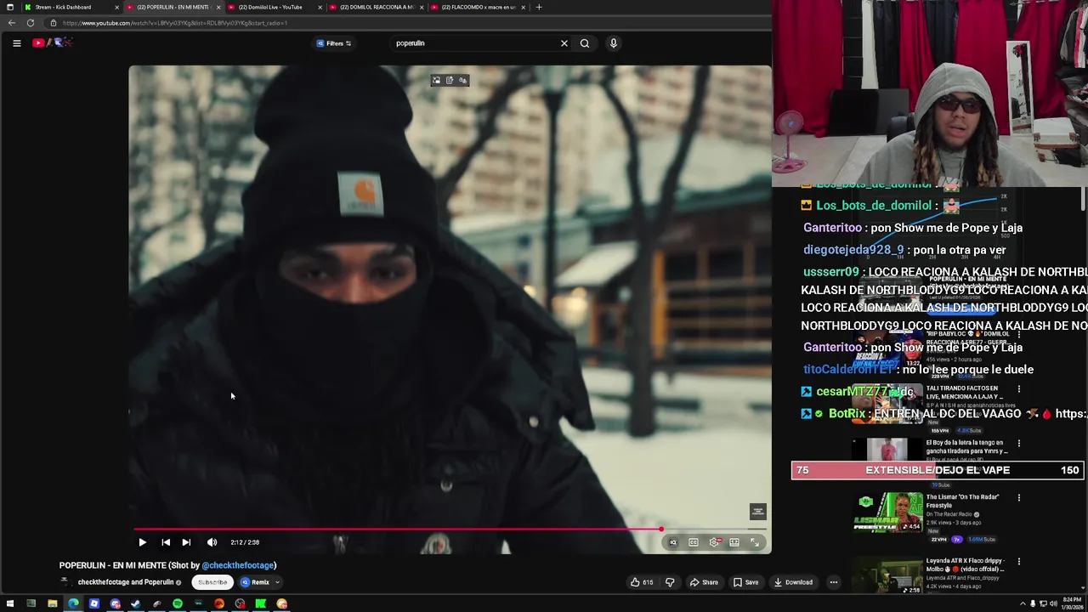
Task: Open File Explorer from the taskbar
Action: coord(52,604)
